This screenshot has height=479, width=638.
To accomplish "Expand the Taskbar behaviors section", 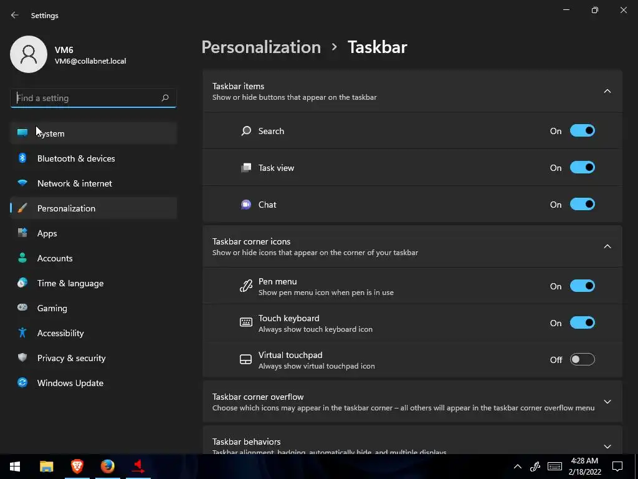I will 607,447.
